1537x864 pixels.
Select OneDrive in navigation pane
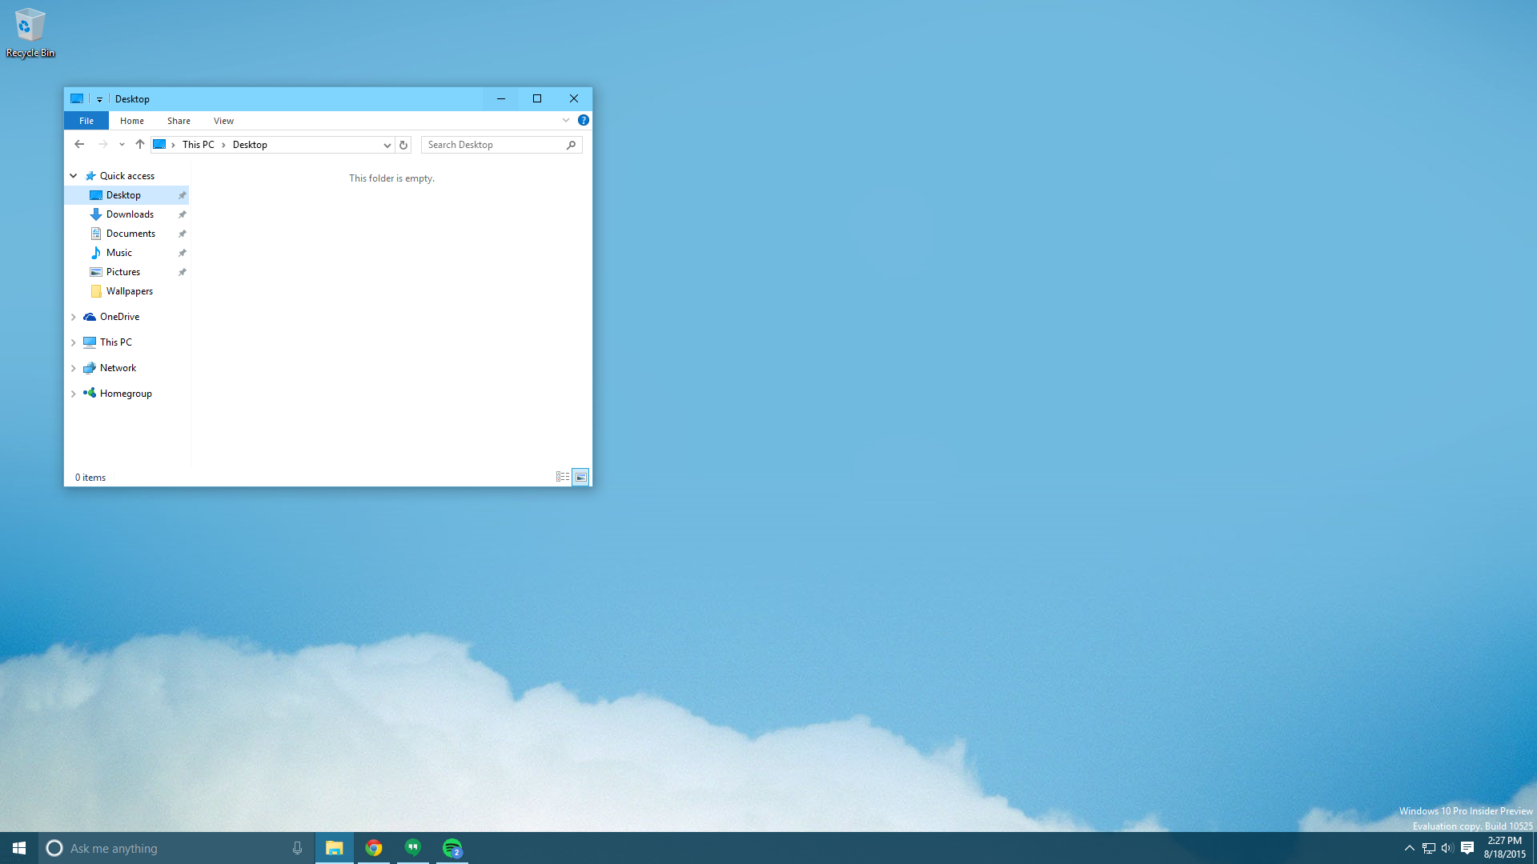click(x=119, y=317)
